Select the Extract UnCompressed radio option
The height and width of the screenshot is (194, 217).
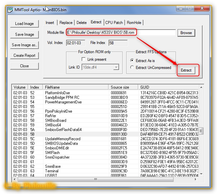click(132, 68)
